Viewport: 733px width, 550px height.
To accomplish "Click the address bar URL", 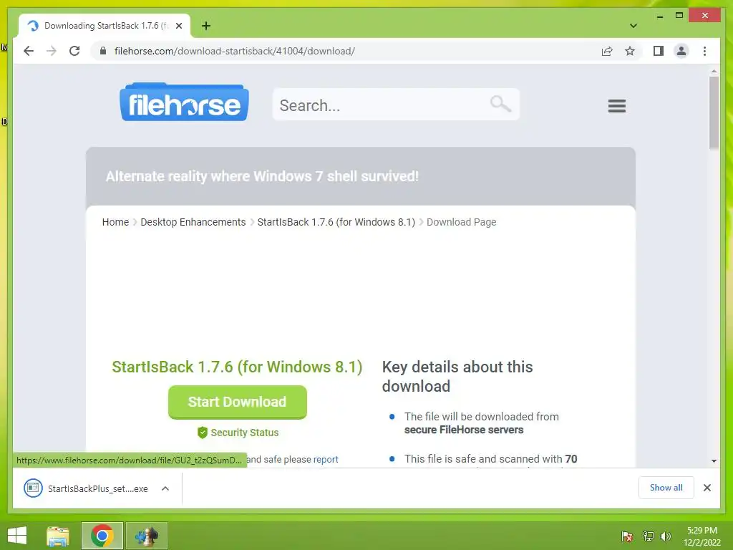I will [x=235, y=51].
